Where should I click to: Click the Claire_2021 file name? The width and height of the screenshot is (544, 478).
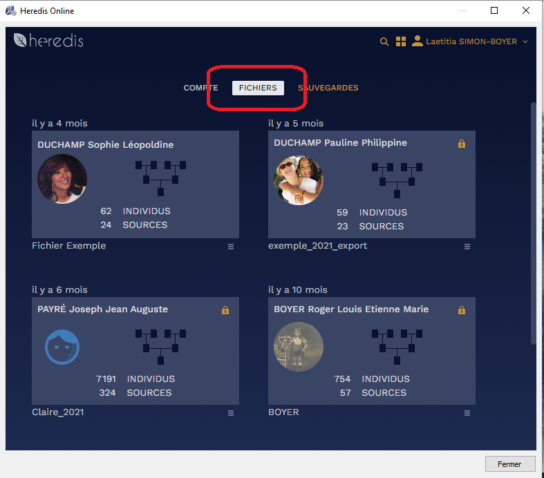(58, 412)
